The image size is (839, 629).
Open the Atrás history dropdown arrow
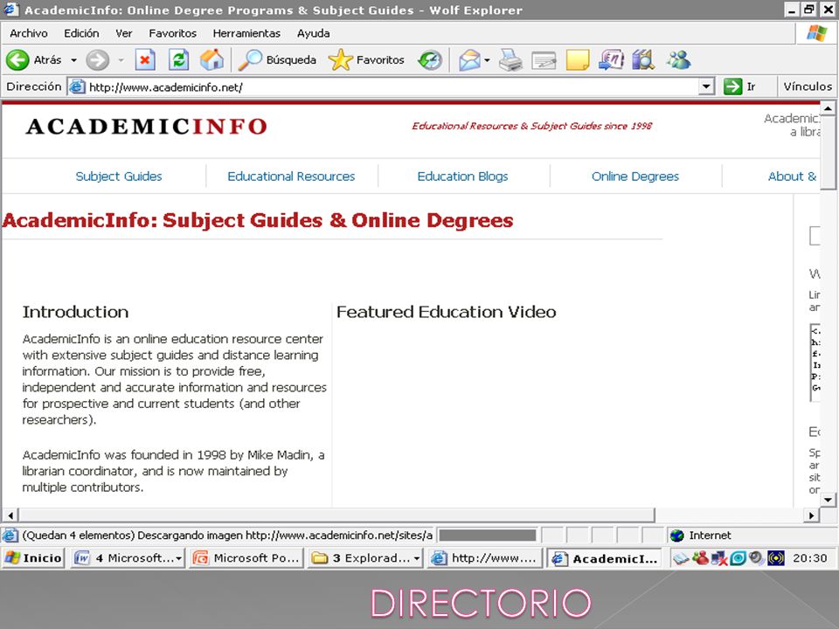(x=73, y=60)
